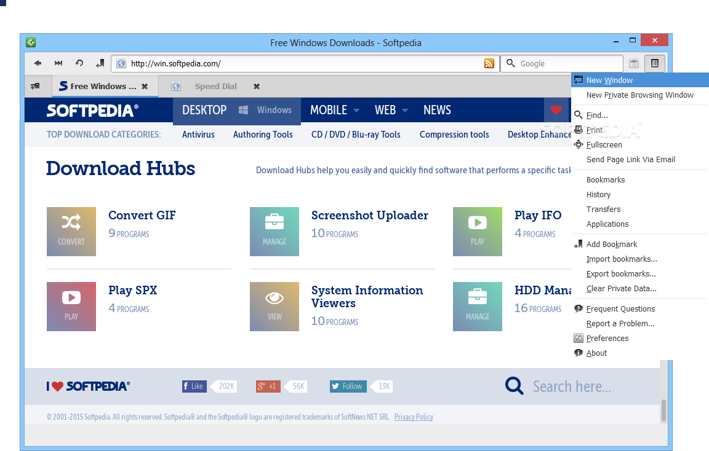Click the System Information Viewers View icon

(x=274, y=307)
